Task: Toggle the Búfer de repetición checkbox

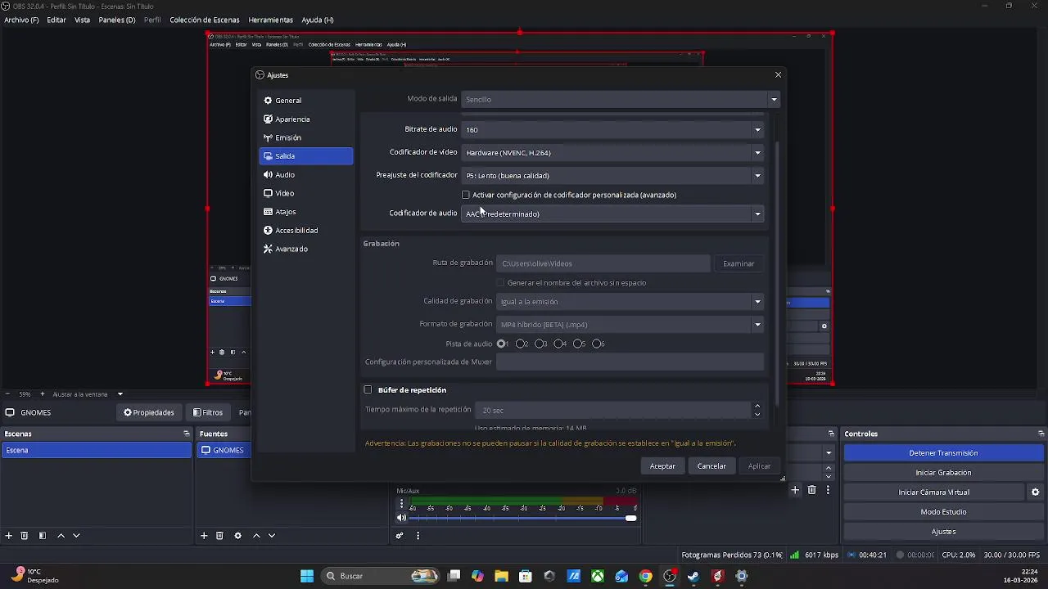Action: coord(368,390)
